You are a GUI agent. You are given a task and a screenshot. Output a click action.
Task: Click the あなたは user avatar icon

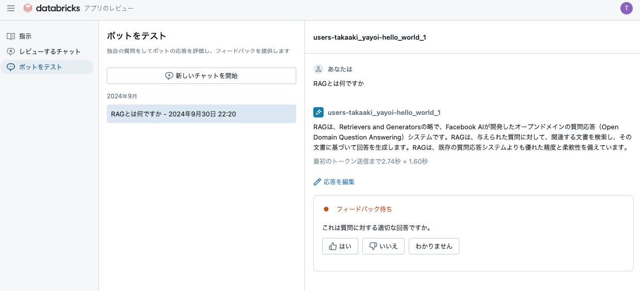point(318,69)
